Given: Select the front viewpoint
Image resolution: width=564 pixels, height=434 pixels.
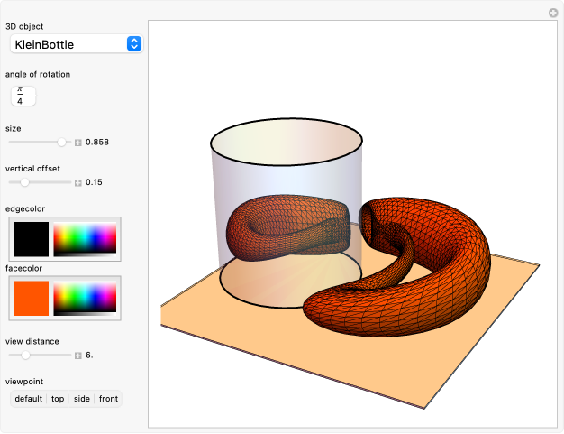Looking at the screenshot, I should [x=108, y=399].
